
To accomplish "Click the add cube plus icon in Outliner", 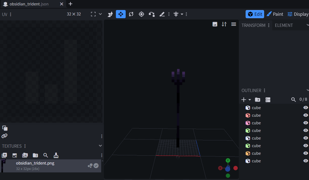I will (243, 100).
